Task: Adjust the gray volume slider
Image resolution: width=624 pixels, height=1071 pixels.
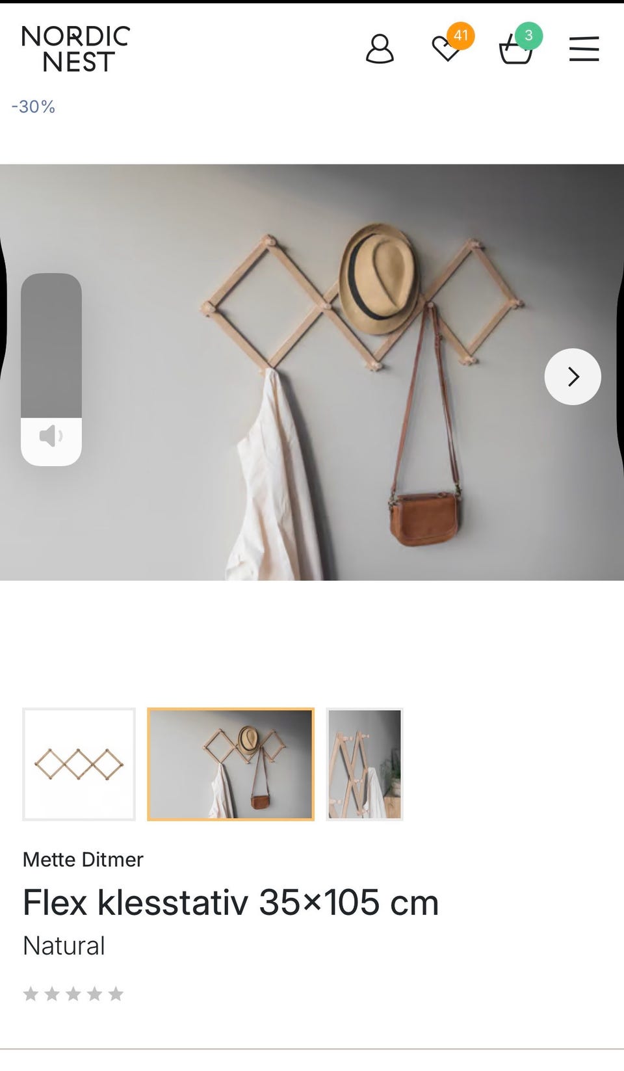Action: click(51, 345)
